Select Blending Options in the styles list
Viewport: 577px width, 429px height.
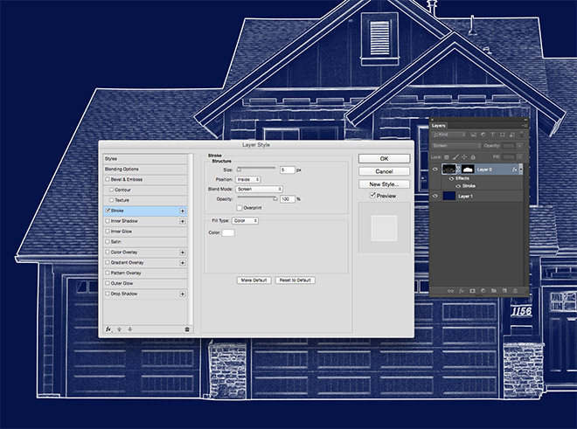143,169
